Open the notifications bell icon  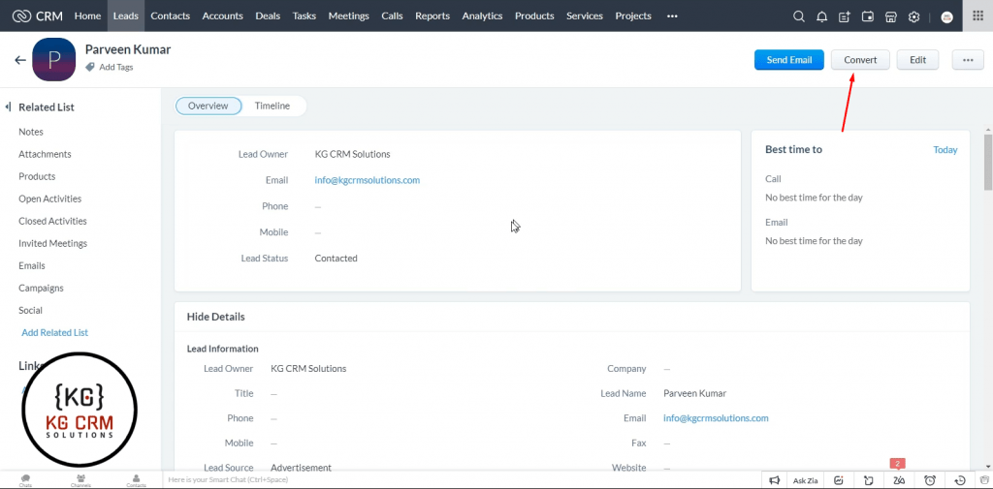[x=821, y=16]
